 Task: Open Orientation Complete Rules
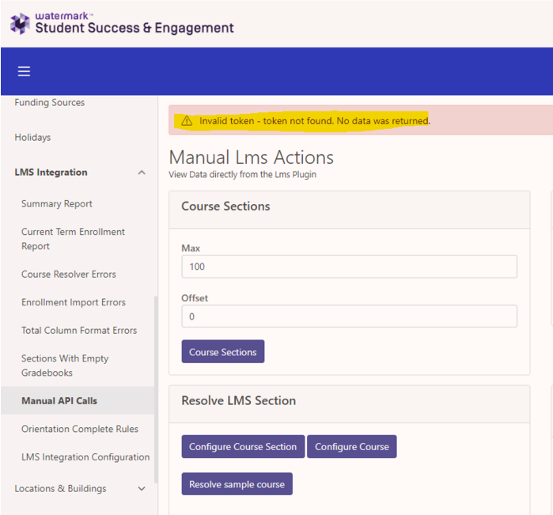(80, 429)
